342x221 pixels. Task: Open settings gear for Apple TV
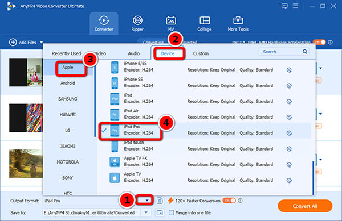(289, 180)
